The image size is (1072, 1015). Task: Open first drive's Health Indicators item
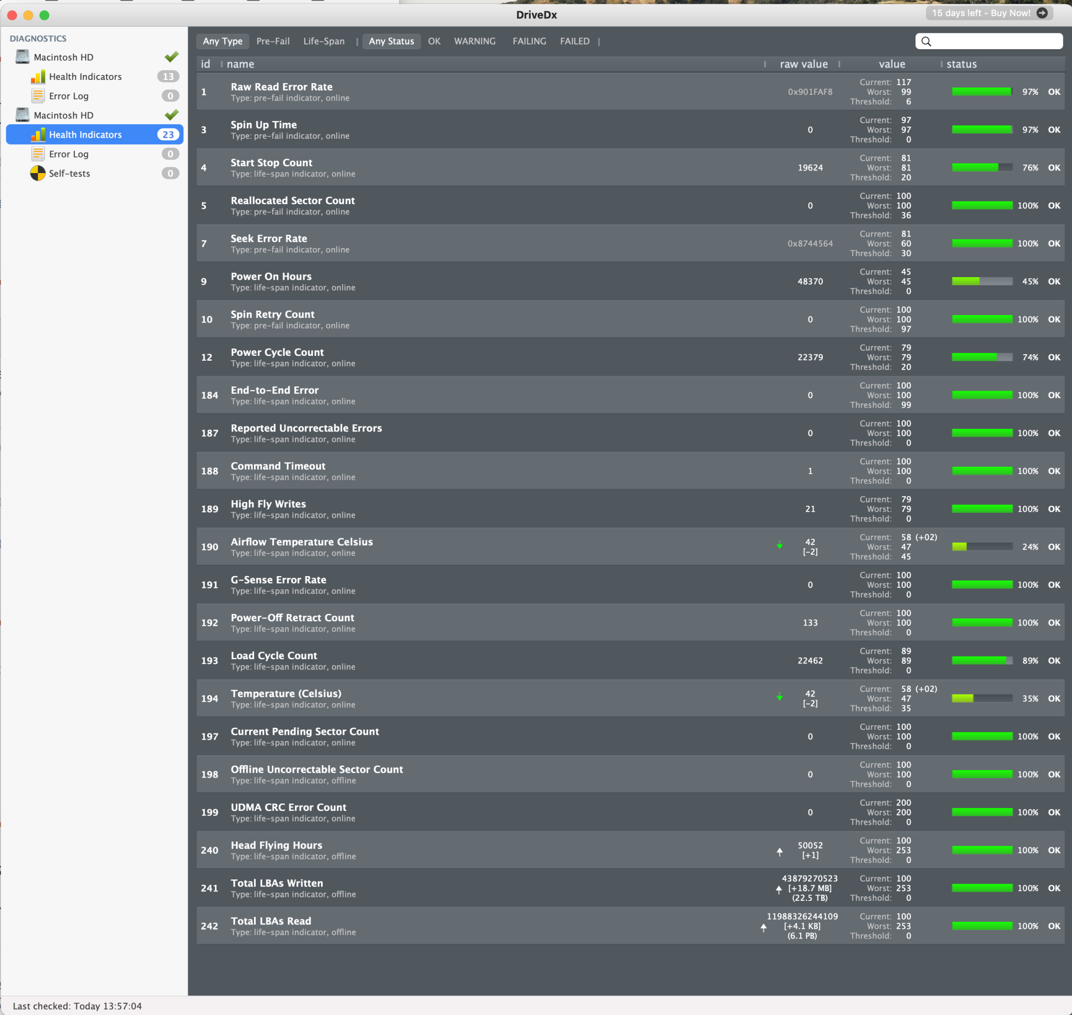(86, 77)
